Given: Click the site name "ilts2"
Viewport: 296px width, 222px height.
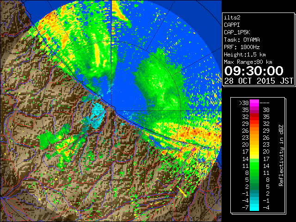Looking at the screenshot, I should (x=232, y=18).
